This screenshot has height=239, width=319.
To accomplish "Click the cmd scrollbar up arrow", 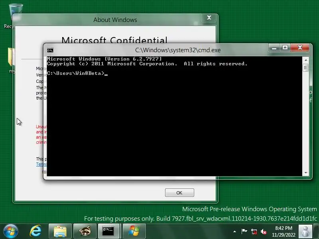I will (306, 60).
